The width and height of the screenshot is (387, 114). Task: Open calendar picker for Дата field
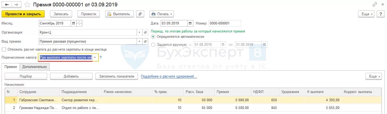[190, 23]
